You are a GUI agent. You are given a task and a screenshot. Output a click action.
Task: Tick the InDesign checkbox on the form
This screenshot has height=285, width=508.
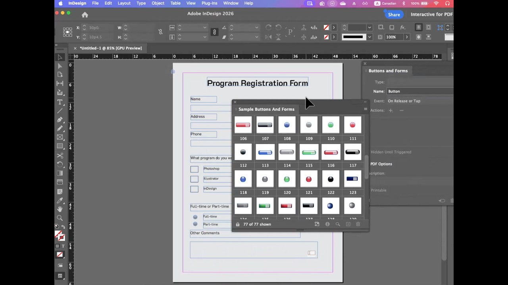pos(194,189)
